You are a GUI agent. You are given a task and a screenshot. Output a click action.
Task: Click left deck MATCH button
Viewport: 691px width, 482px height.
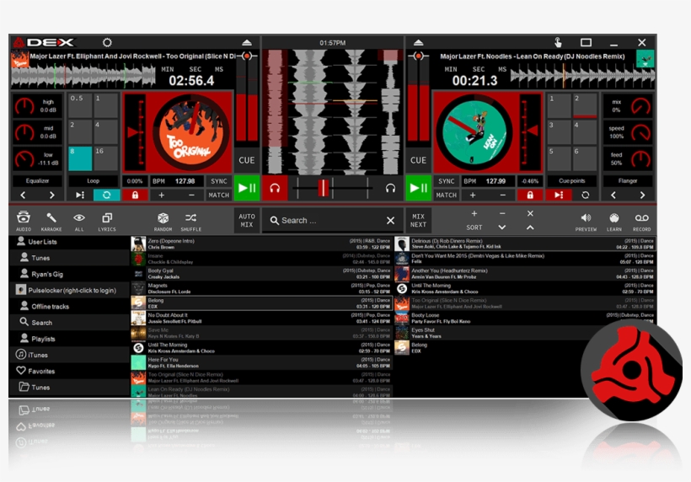tap(218, 195)
